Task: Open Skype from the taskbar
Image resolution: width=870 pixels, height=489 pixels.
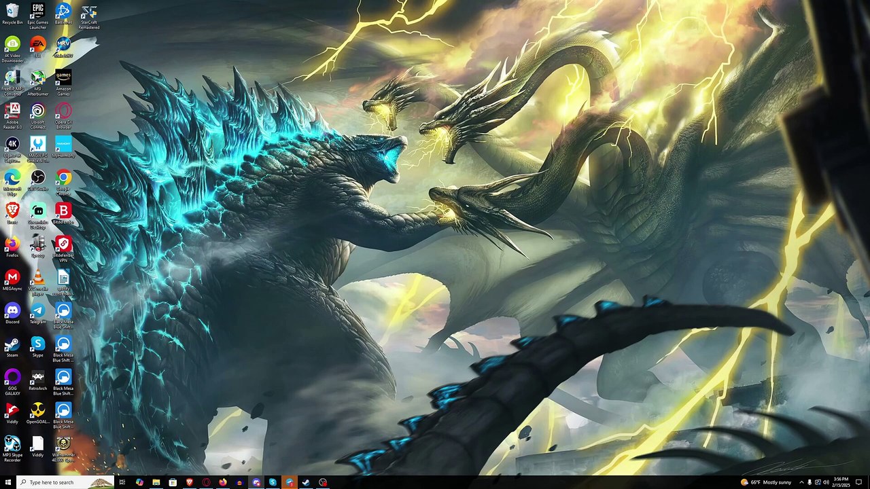Action: [273, 482]
